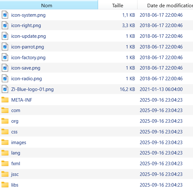This screenshot has width=193, height=191.
Task: Select the icon-update.png file name
Action: (x=28, y=36)
